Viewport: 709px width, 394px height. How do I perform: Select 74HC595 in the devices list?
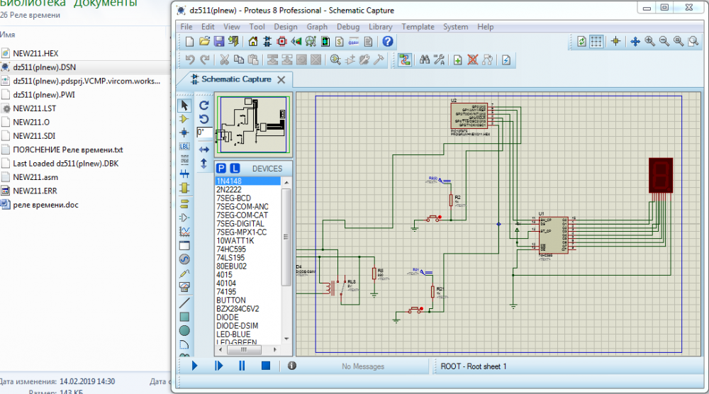coord(231,249)
